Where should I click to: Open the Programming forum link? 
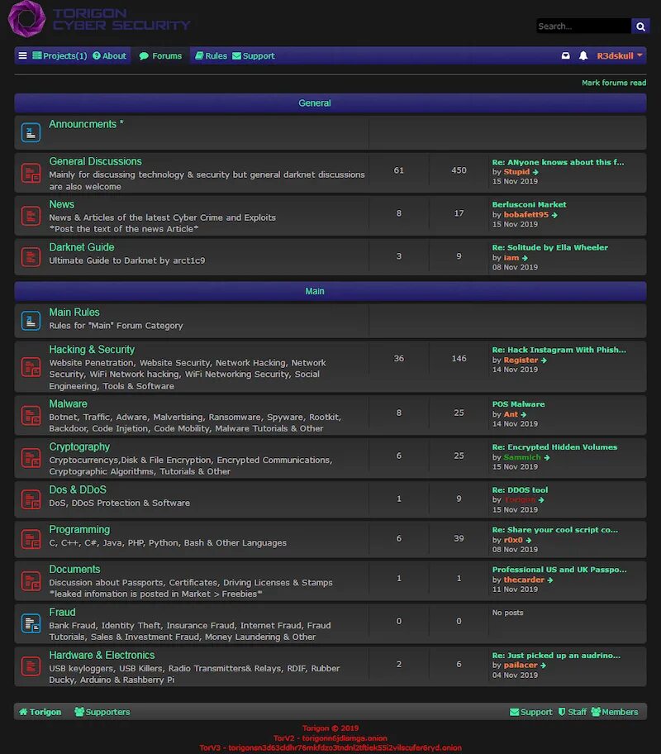79,529
